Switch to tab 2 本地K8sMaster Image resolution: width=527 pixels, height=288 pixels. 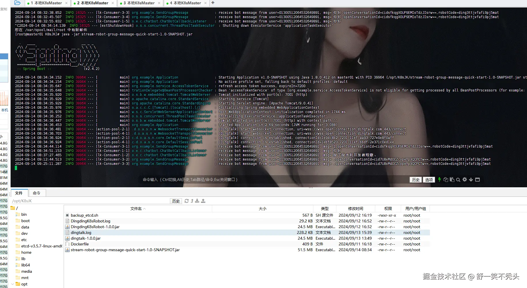tap(94, 3)
